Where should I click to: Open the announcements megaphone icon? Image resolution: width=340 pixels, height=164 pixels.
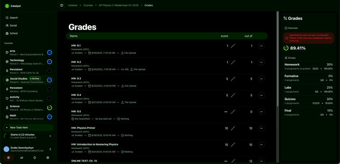pyautogui.click(x=22, y=158)
